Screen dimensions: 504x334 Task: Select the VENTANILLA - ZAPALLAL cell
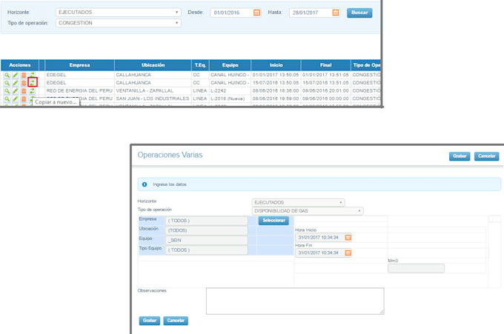pyautogui.click(x=153, y=91)
